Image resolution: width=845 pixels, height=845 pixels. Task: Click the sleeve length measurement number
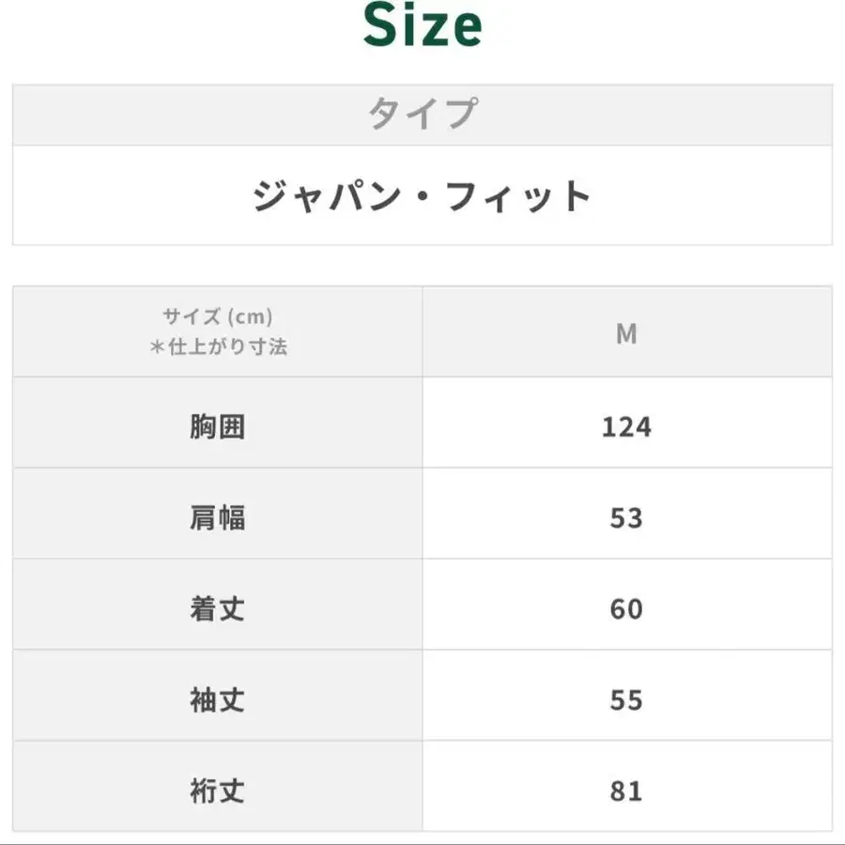pyautogui.click(x=626, y=699)
